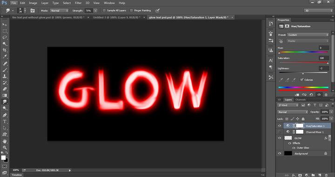The height and width of the screenshot is (177, 335).
Task: Reset adjustment to defaults icon
Action: pos(311,95)
